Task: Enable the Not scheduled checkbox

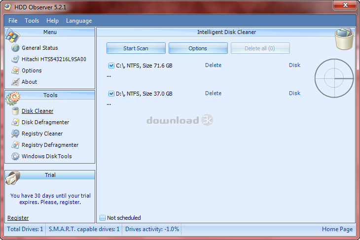Action: pyautogui.click(x=103, y=218)
